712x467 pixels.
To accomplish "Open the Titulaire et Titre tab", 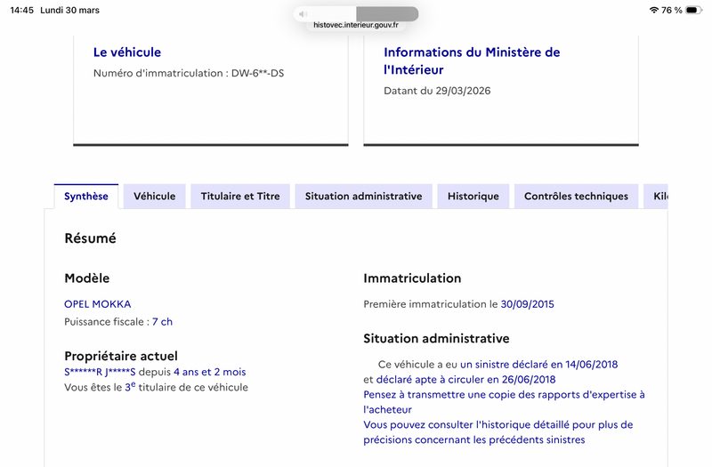I will coord(240,196).
